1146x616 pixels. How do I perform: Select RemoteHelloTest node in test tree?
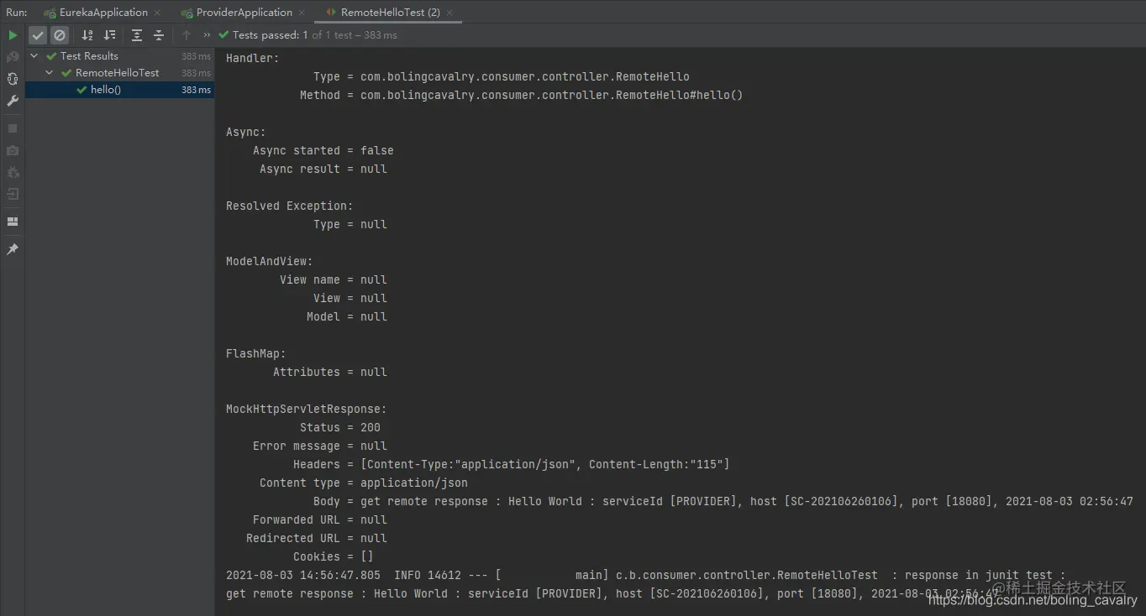(x=120, y=73)
